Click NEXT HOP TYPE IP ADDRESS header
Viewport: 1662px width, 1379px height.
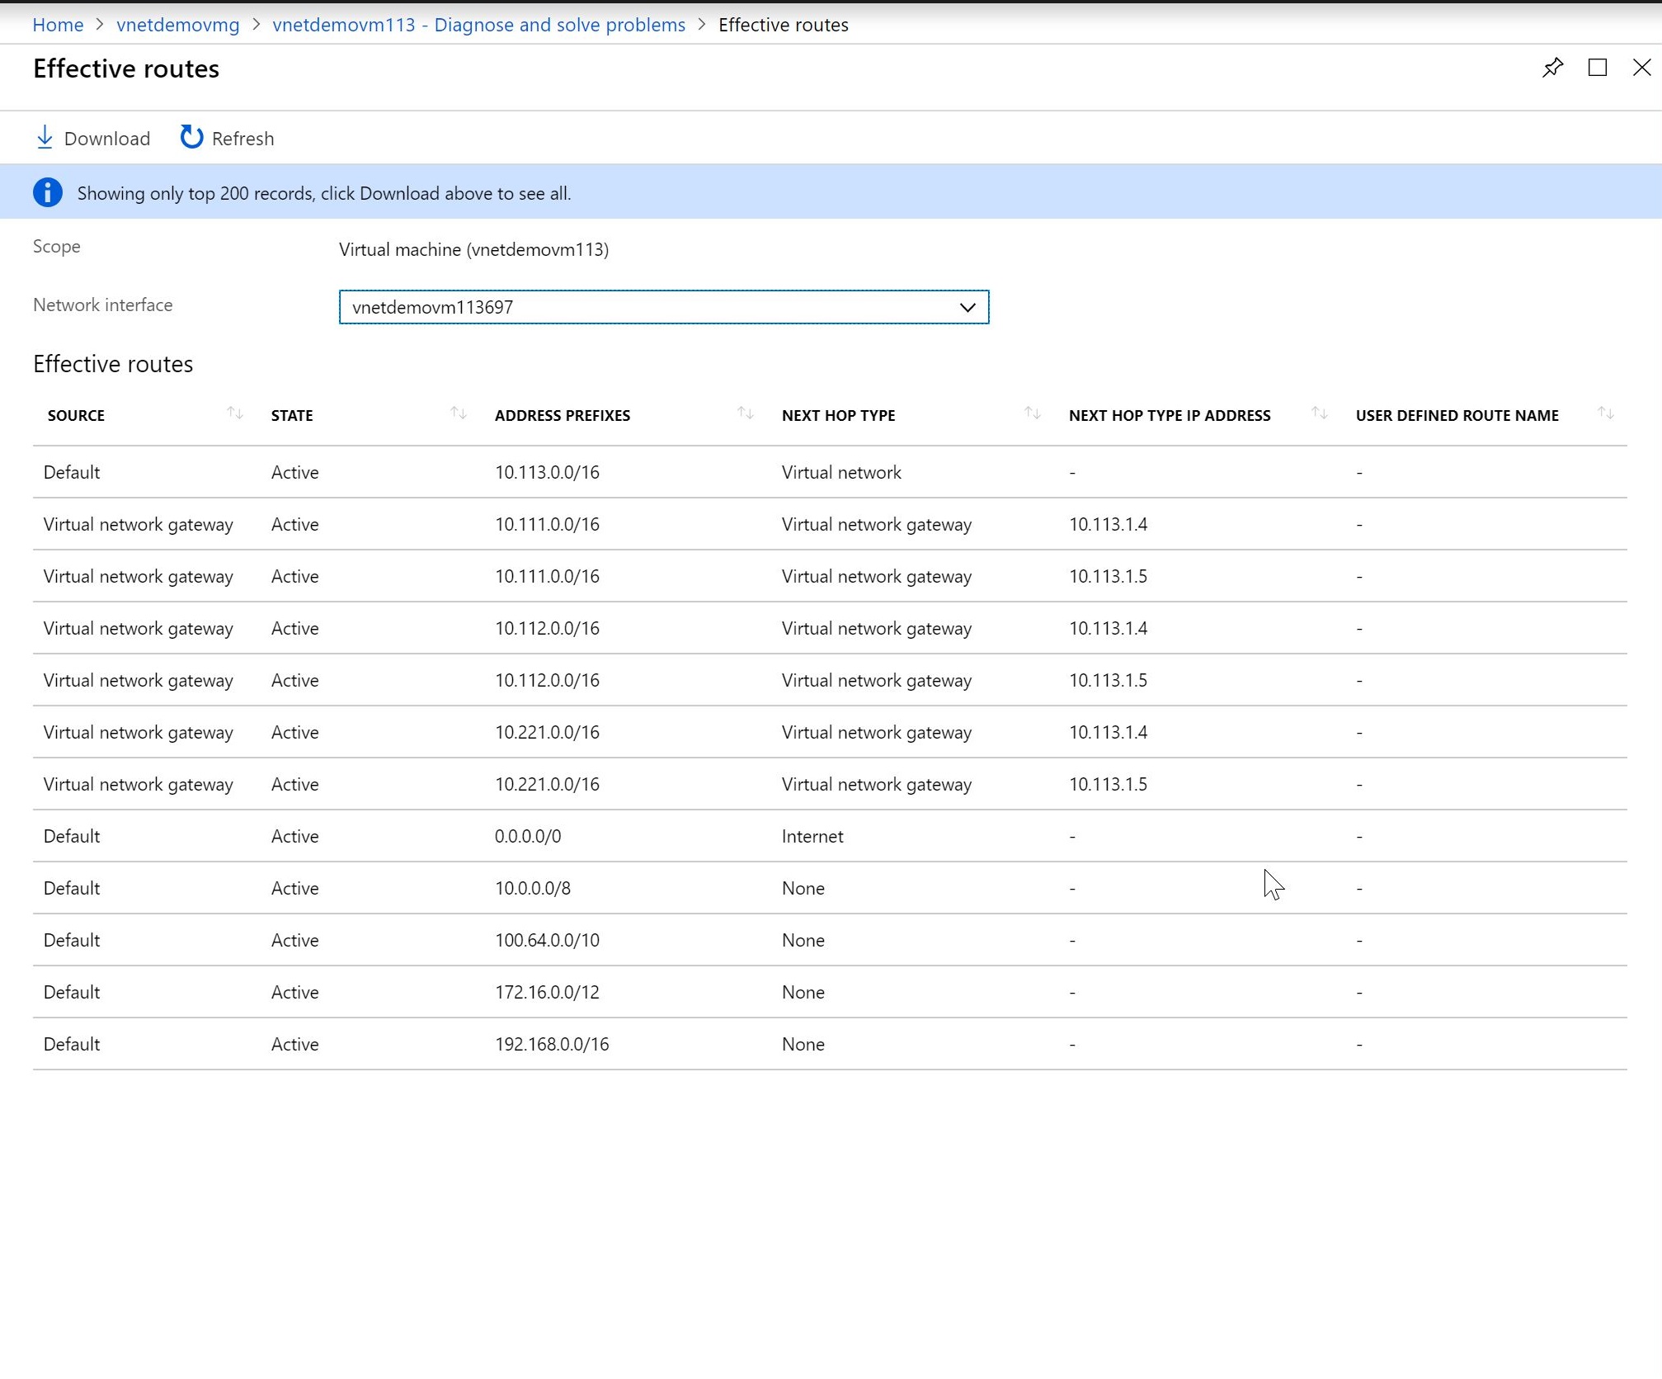(1170, 415)
